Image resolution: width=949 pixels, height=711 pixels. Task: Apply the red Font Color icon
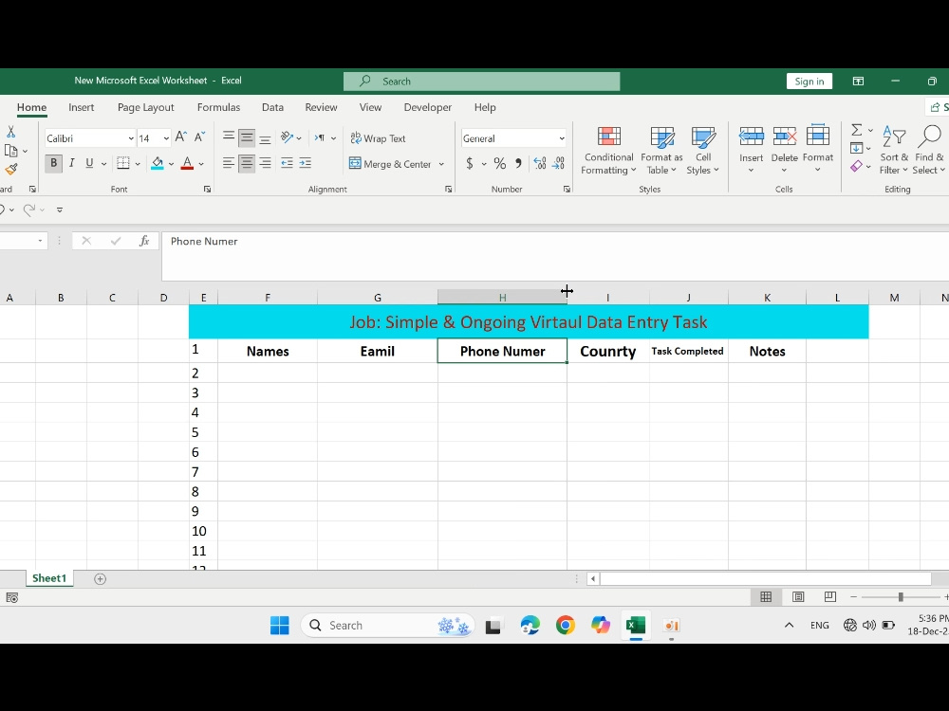pos(187,163)
